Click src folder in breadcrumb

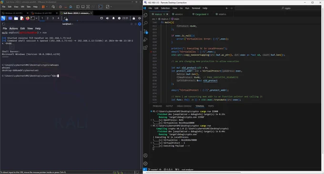pyautogui.click(x=153, y=19)
